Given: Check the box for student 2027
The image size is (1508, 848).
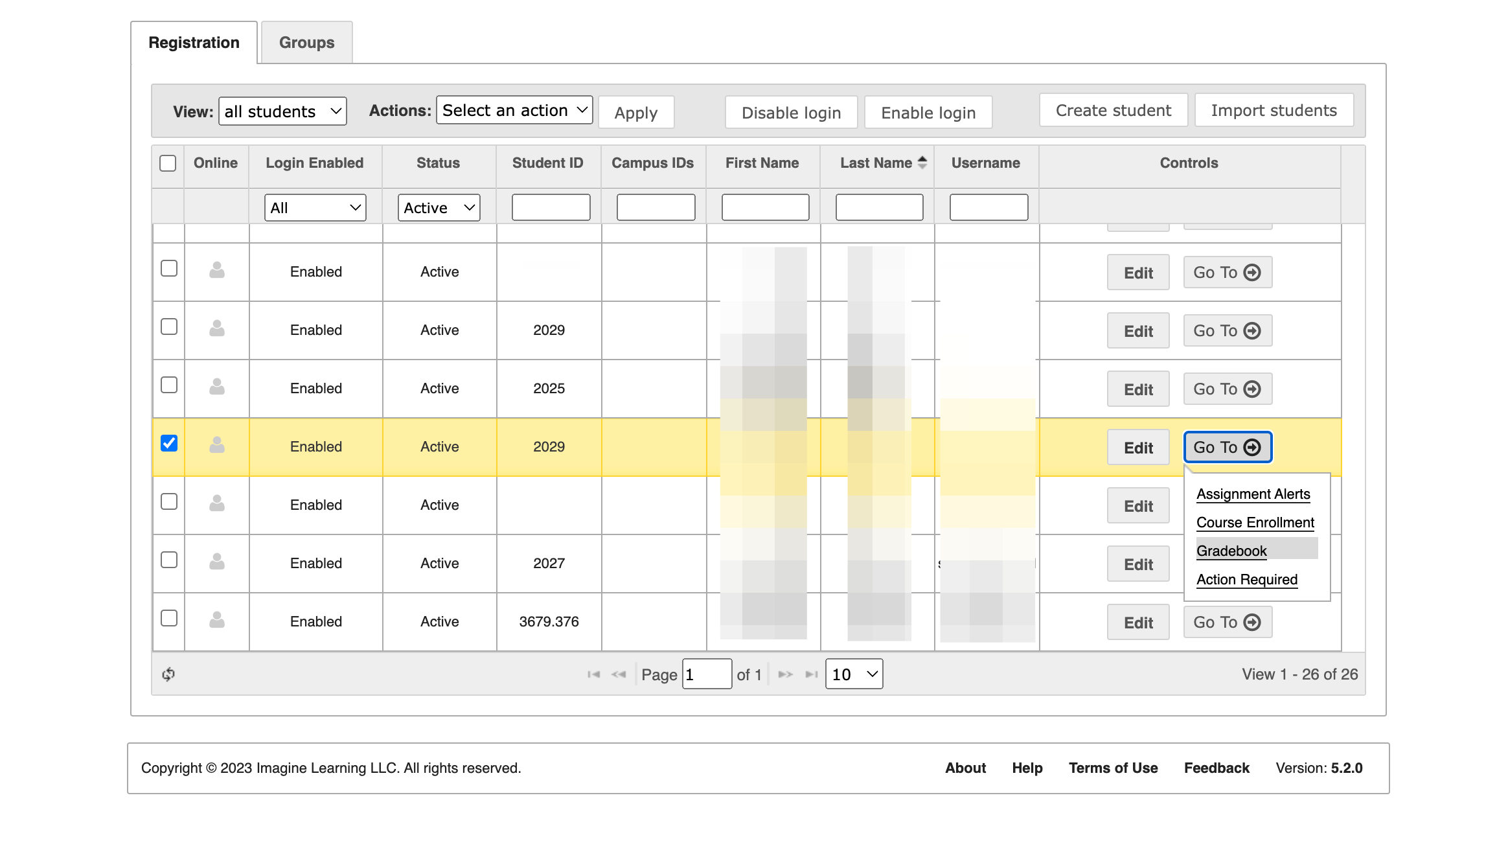Looking at the screenshot, I should pyautogui.click(x=169, y=560).
